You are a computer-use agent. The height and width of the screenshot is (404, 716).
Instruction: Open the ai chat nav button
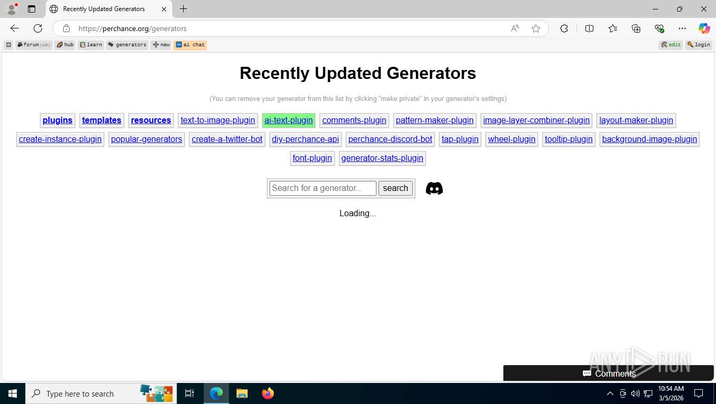pyautogui.click(x=190, y=45)
